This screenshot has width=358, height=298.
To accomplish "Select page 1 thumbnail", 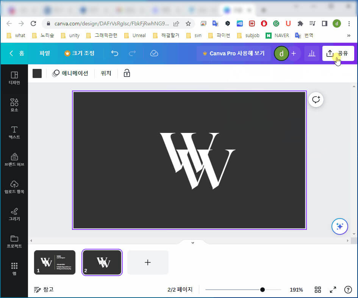I will (x=55, y=262).
